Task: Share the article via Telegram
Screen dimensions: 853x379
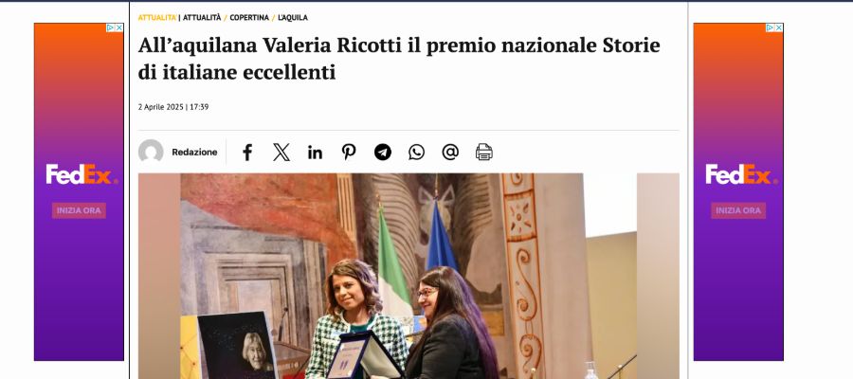Action: 383,153
